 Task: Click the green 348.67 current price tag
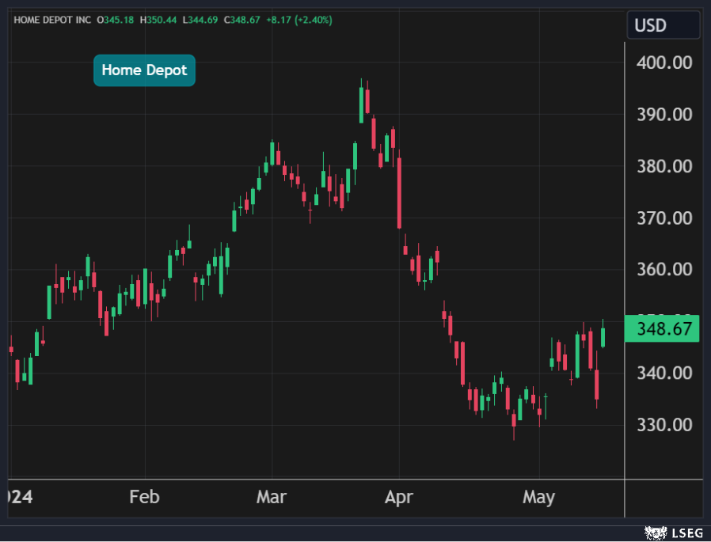tap(662, 328)
